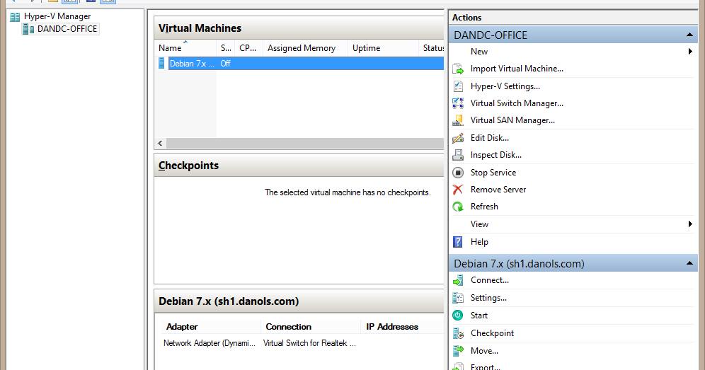Screen dimensions: 705x370
Task: Select the Move action
Action: click(484, 351)
